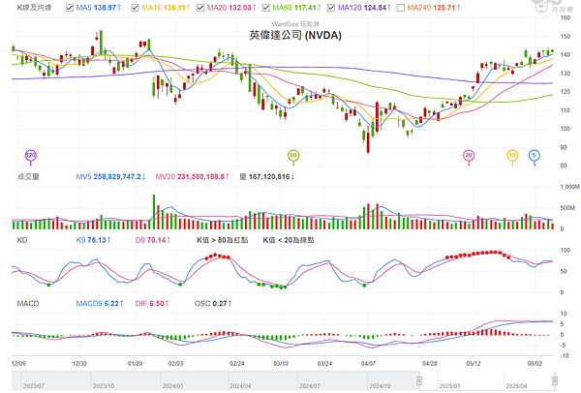Screen dimensions: 581x393
Task: Click the 04/07 date axis label
Action: tap(368, 363)
